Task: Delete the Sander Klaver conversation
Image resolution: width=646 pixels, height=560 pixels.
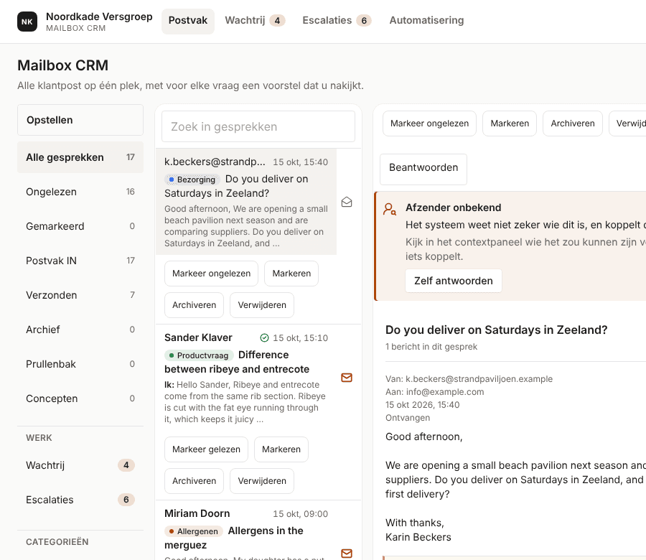Action: (x=262, y=481)
